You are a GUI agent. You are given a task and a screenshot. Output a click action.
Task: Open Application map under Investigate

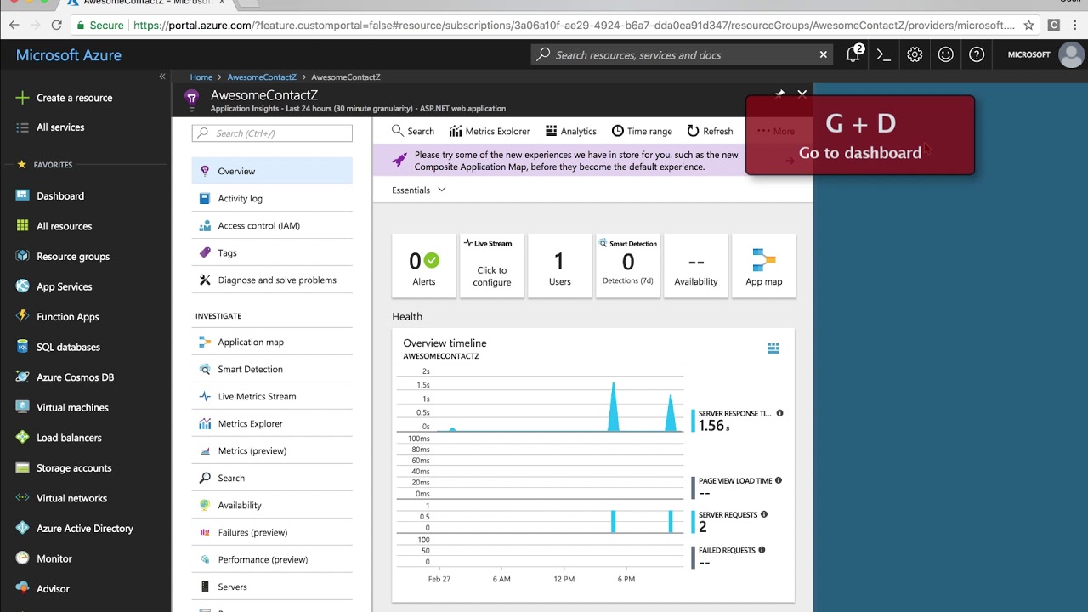pos(272,342)
